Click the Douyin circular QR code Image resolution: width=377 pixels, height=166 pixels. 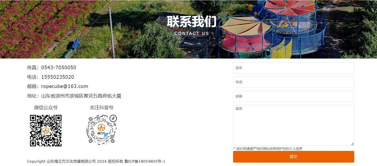point(102,130)
